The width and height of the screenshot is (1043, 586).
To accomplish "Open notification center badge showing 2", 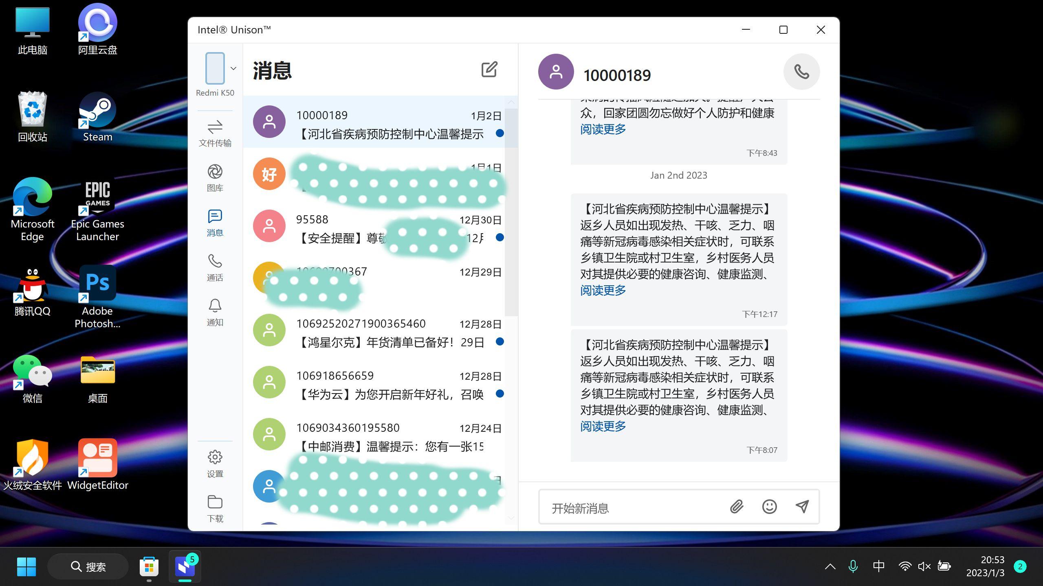I will point(1020,566).
